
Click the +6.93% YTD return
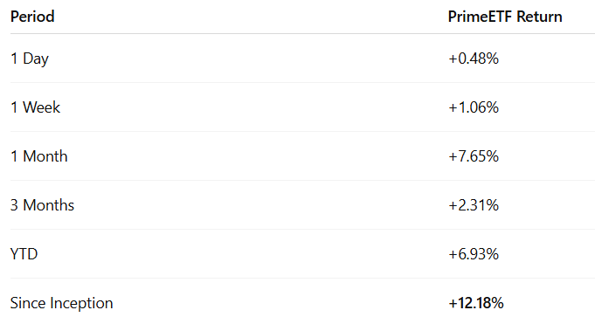pos(474,254)
